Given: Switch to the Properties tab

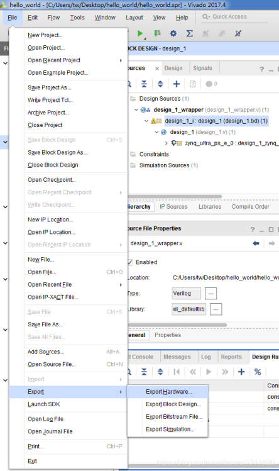Looking at the screenshot, I should click(168, 335).
